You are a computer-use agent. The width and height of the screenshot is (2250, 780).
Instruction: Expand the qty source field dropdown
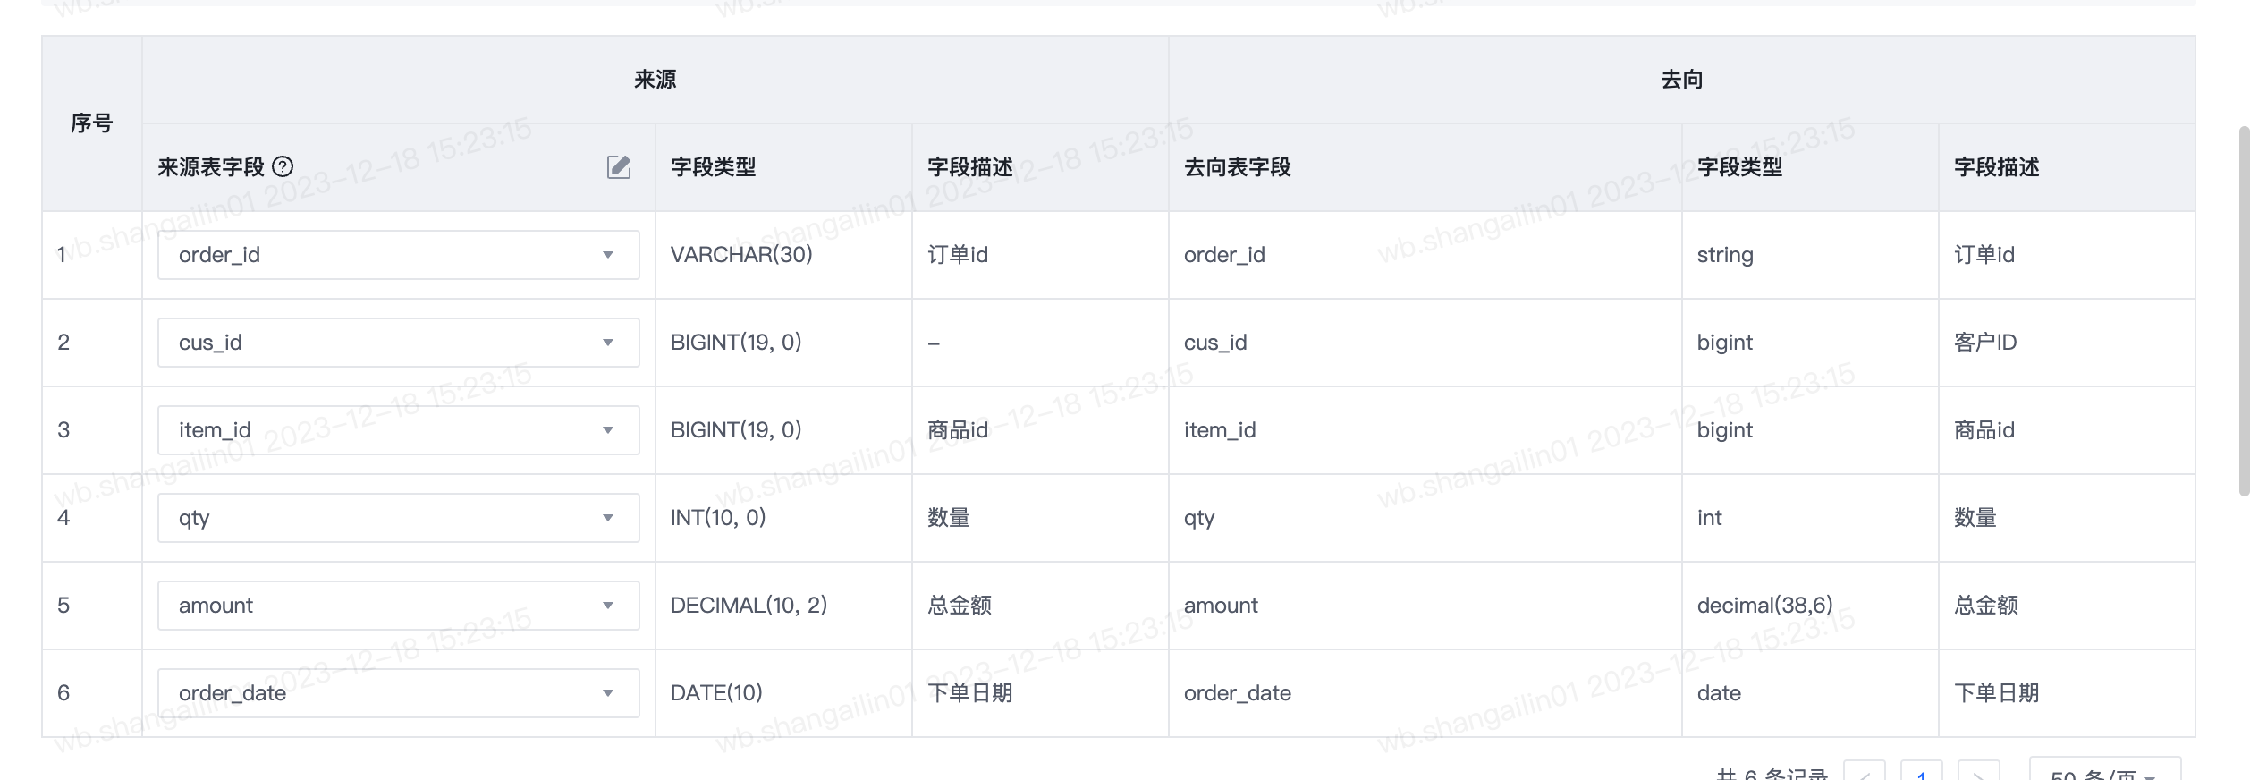(x=399, y=518)
